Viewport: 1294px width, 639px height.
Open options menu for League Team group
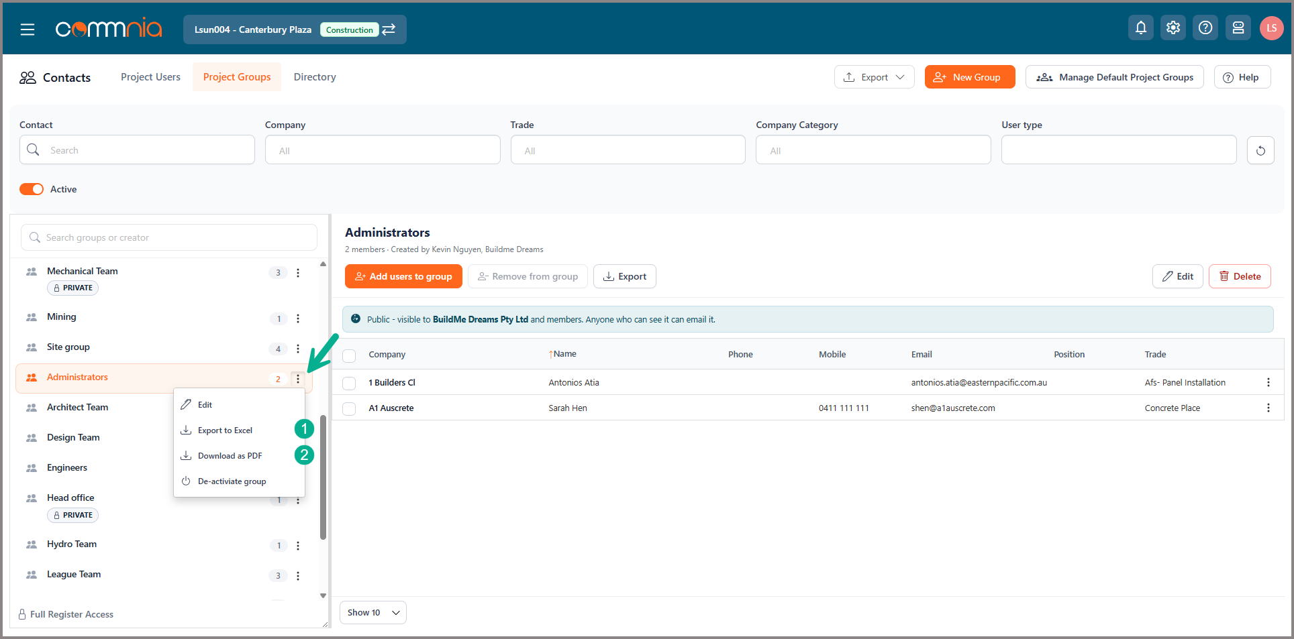[298, 576]
